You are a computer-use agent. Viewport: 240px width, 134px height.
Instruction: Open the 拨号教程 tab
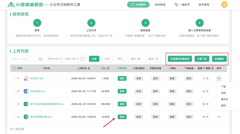point(204,4)
